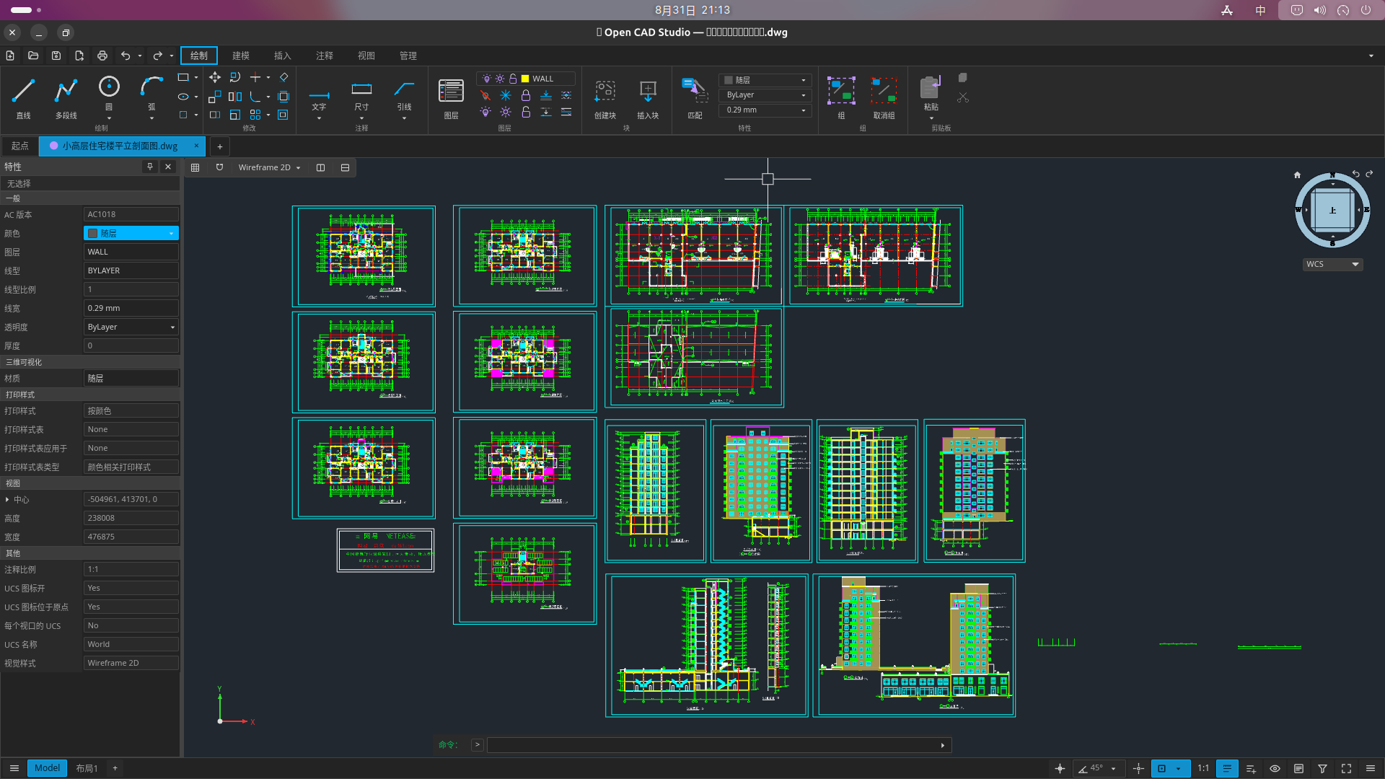Open the 0.29 mm lineweight dropdown in the ribbon

point(765,110)
